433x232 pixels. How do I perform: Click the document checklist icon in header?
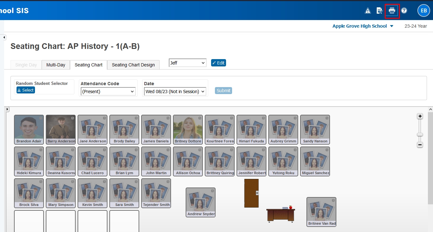click(x=380, y=11)
